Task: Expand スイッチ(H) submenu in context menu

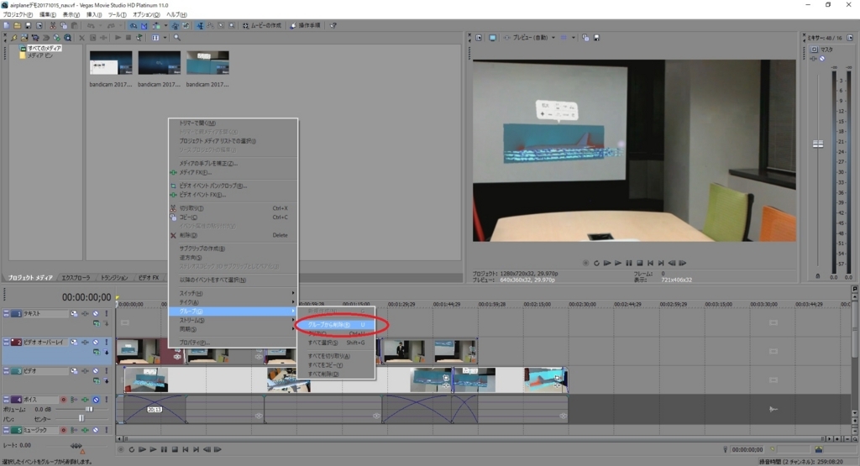Action: tap(233, 293)
